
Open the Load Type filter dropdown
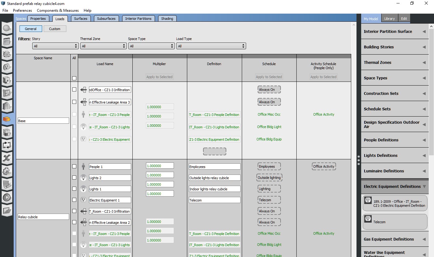coord(211,46)
